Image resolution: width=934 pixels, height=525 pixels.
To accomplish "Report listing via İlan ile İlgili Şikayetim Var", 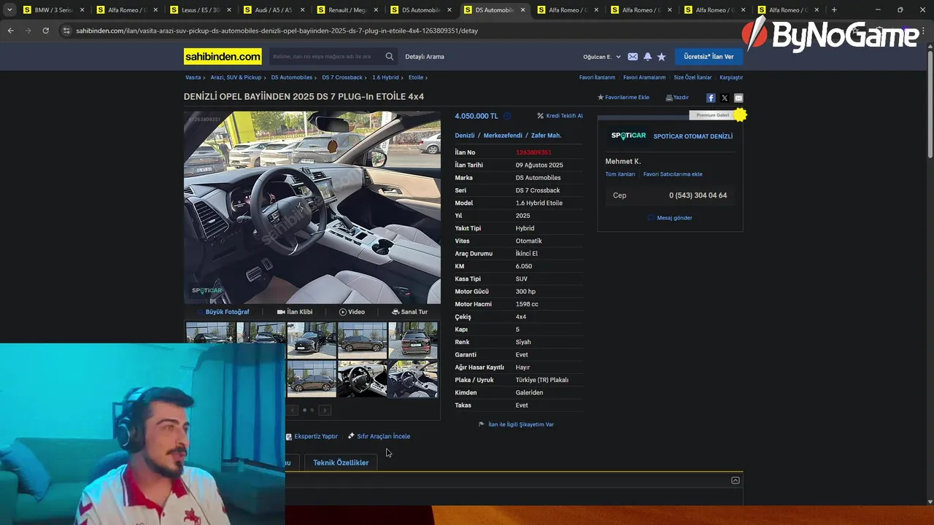I will click(x=516, y=424).
